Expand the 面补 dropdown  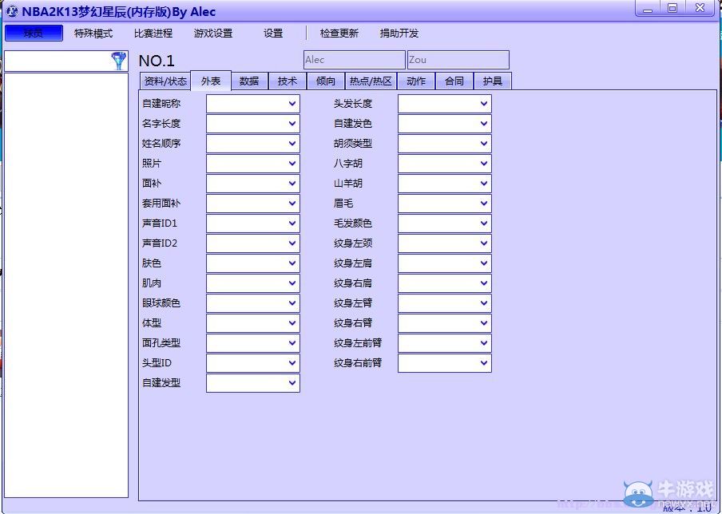coord(253,183)
